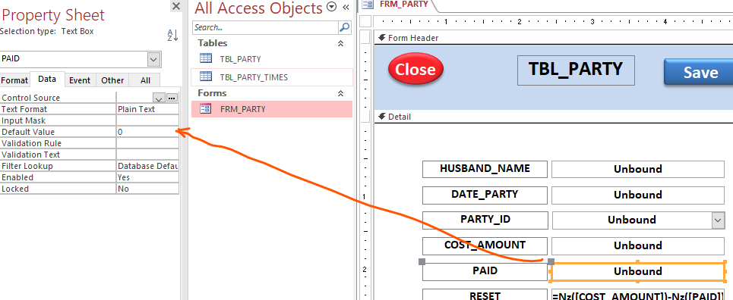Collapse the navigation pane with the double chevron
This screenshot has width=733, height=300.
[x=346, y=7]
